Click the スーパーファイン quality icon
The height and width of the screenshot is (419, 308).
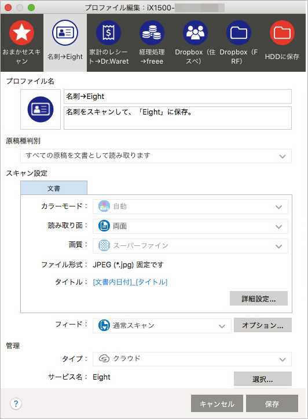click(104, 245)
